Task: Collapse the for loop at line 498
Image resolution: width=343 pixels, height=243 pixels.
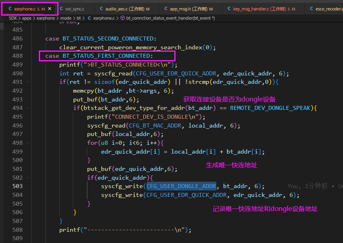Action: 28,143
